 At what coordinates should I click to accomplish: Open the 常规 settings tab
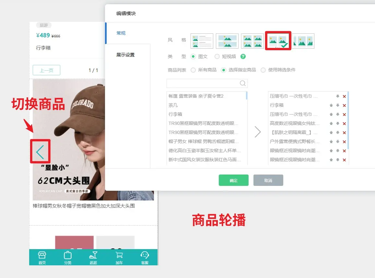tap(121, 33)
